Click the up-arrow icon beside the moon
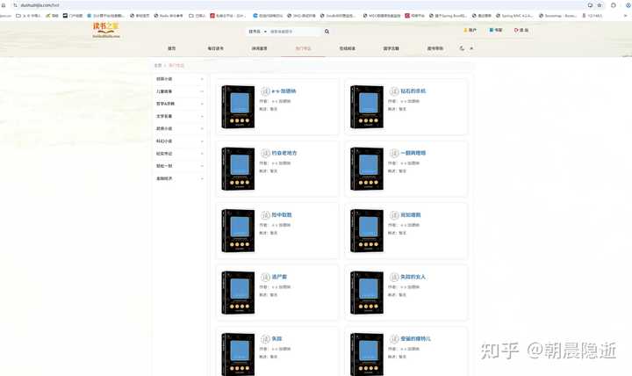The image size is (632, 376). click(x=471, y=48)
